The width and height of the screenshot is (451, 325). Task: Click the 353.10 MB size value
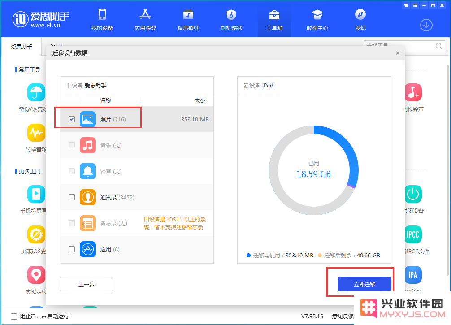(x=195, y=119)
